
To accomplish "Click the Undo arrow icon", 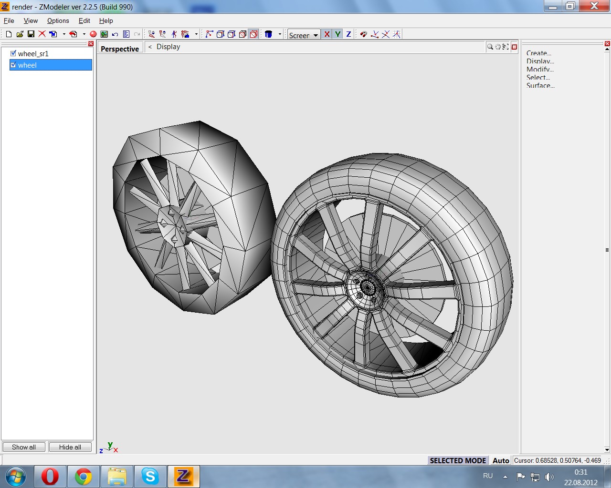I will tap(115, 34).
